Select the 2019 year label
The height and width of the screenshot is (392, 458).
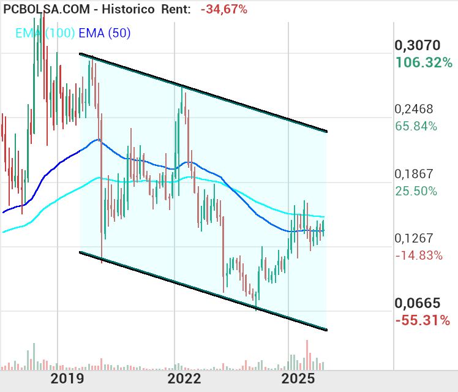click(67, 379)
